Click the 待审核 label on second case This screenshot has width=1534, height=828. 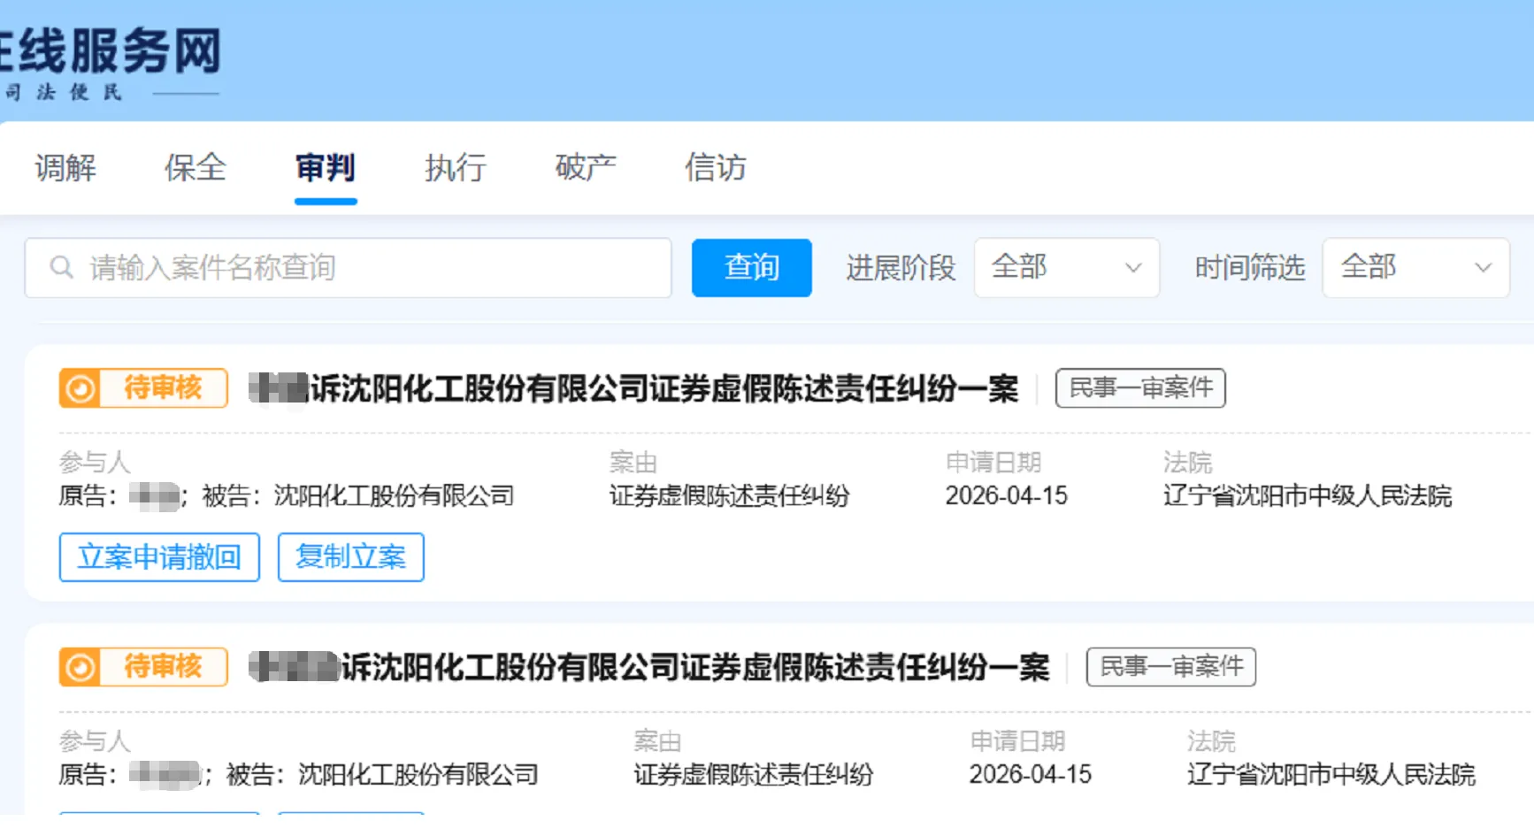pos(163,667)
